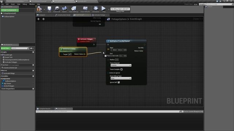Click the Find in CB icon
Image resolution: width=234 pixels, height=131 pixels.
click(57, 9)
